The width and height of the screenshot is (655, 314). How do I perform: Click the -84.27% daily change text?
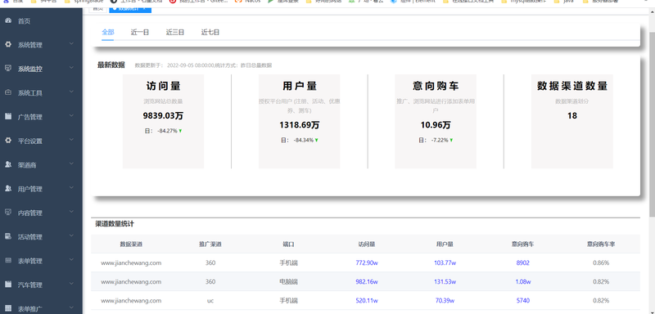point(167,131)
